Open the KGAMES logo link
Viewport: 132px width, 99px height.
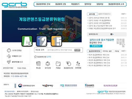coord(89,86)
